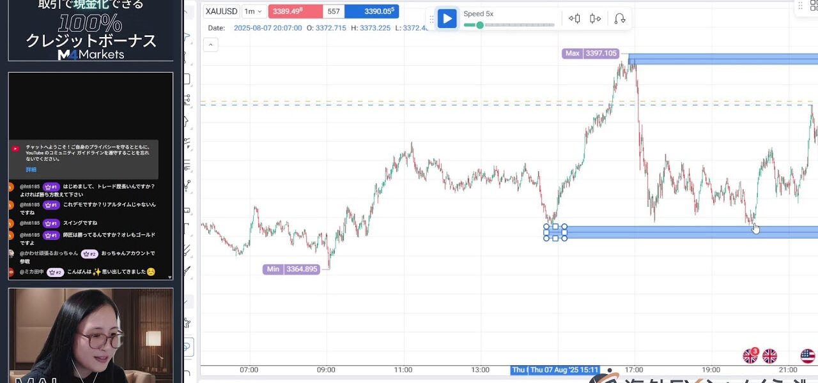Open the 詳細 link in chat notice
The width and height of the screenshot is (818, 383).
[31, 170]
